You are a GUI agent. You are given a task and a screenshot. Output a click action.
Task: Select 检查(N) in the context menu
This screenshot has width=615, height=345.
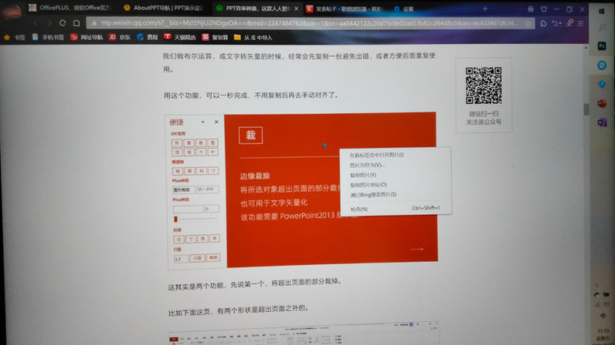pyautogui.click(x=359, y=209)
